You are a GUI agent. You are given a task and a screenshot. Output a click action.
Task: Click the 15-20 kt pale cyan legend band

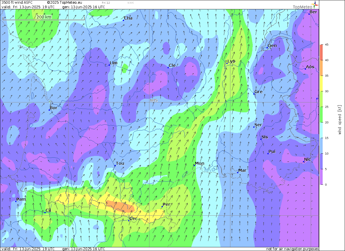click(x=321, y=130)
